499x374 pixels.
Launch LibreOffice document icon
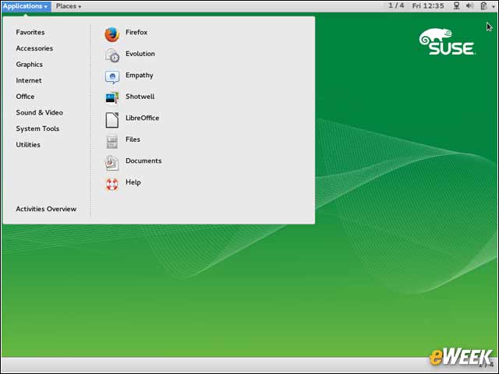(x=112, y=119)
